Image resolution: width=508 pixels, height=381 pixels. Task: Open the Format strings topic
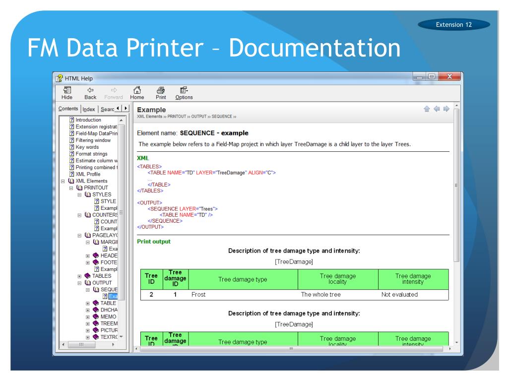[x=91, y=154]
